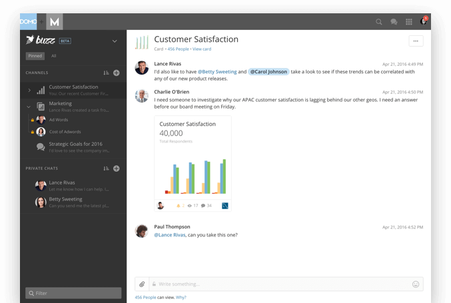This screenshot has width=451, height=303.
Task: Sort the Channels list
Action: [106, 73]
